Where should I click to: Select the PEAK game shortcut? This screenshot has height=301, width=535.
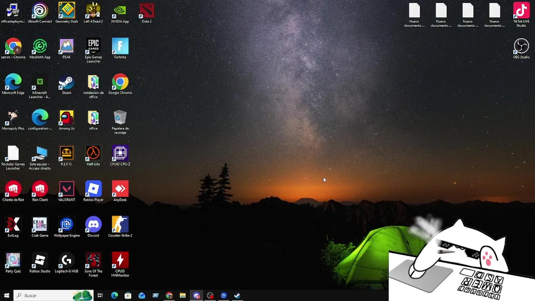(x=66, y=49)
